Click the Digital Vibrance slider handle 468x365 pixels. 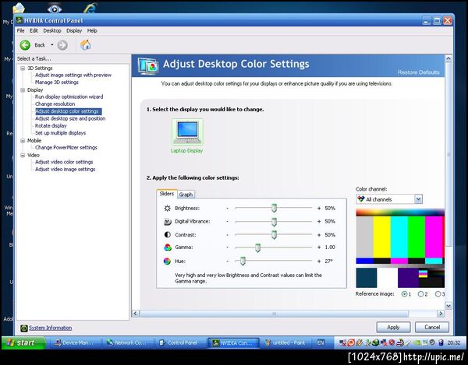[274, 222]
